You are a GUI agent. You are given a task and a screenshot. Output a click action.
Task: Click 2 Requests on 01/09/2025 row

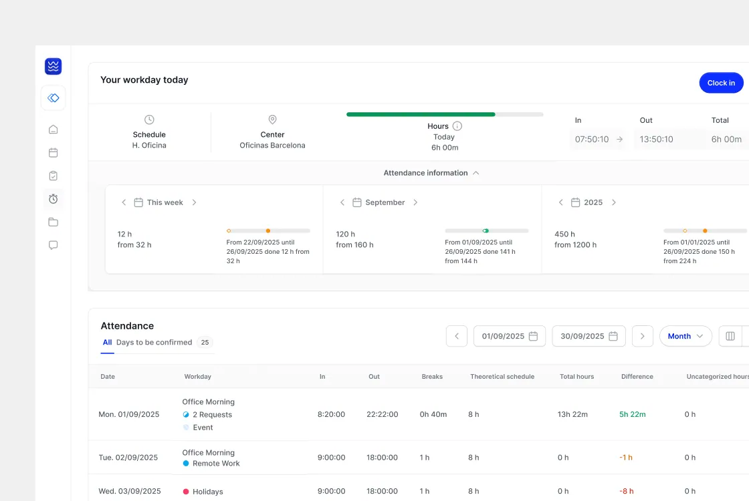[212, 415]
